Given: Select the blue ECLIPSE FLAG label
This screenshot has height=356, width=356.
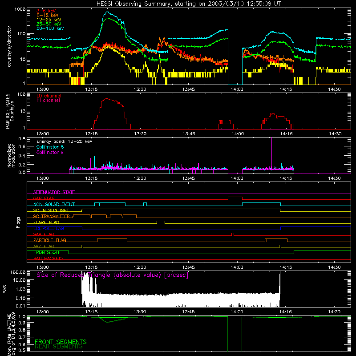Looking at the screenshot, I should (49, 228).
